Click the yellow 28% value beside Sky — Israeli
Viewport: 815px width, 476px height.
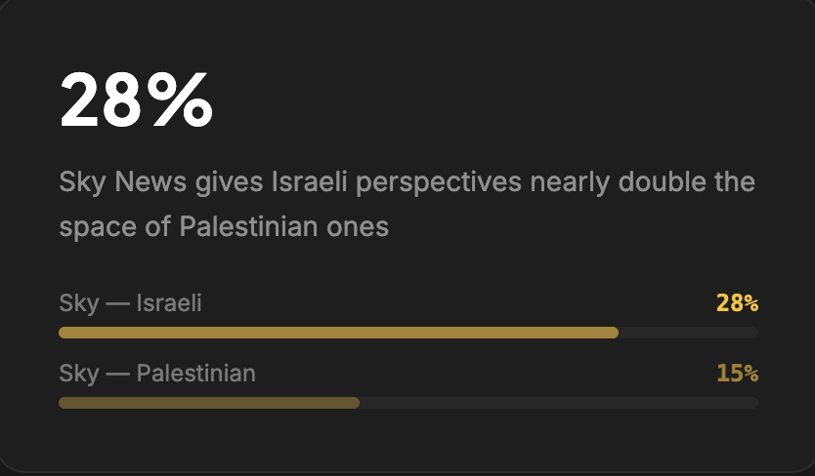(737, 303)
